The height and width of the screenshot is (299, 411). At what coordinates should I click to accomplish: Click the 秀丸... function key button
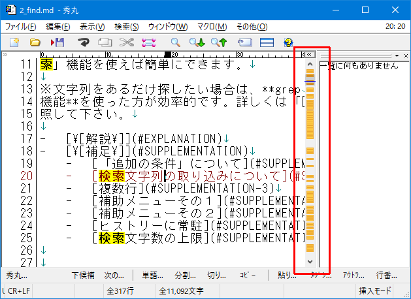(x=16, y=275)
